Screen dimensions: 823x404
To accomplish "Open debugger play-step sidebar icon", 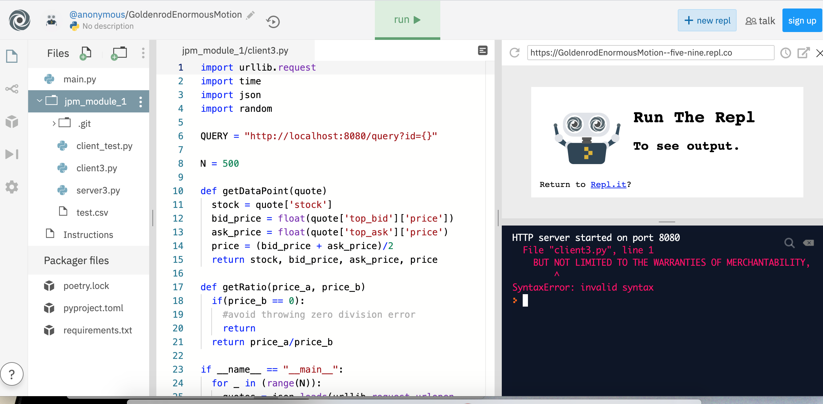I will coord(12,154).
